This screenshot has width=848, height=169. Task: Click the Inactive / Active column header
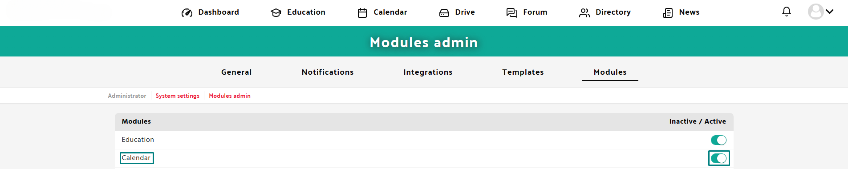(x=698, y=121)
